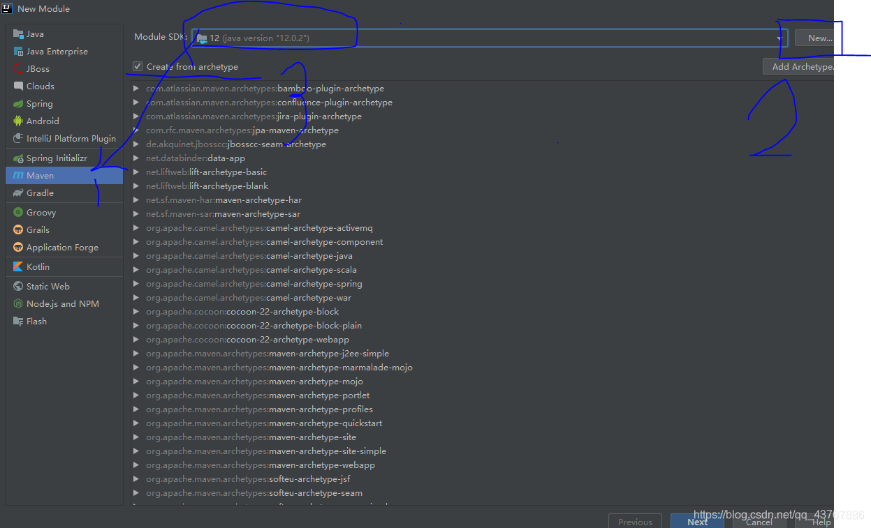Click the Application Forge icon
The width and height of the screenshot is (871, 528).
[x=18, y=247]
